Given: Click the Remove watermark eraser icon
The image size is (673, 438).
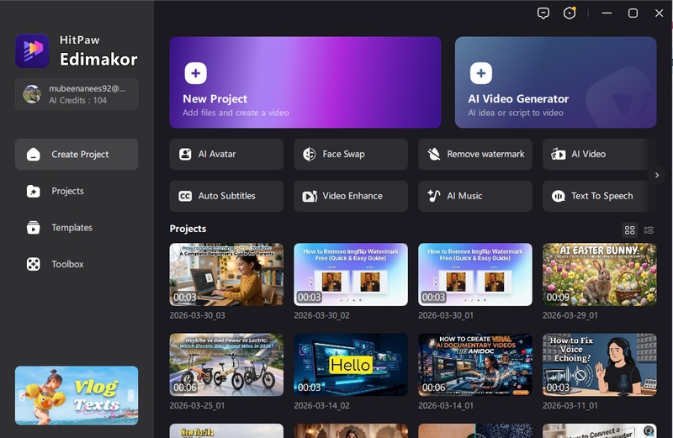Looking at the screenshot, I should [x=433, y=154].
